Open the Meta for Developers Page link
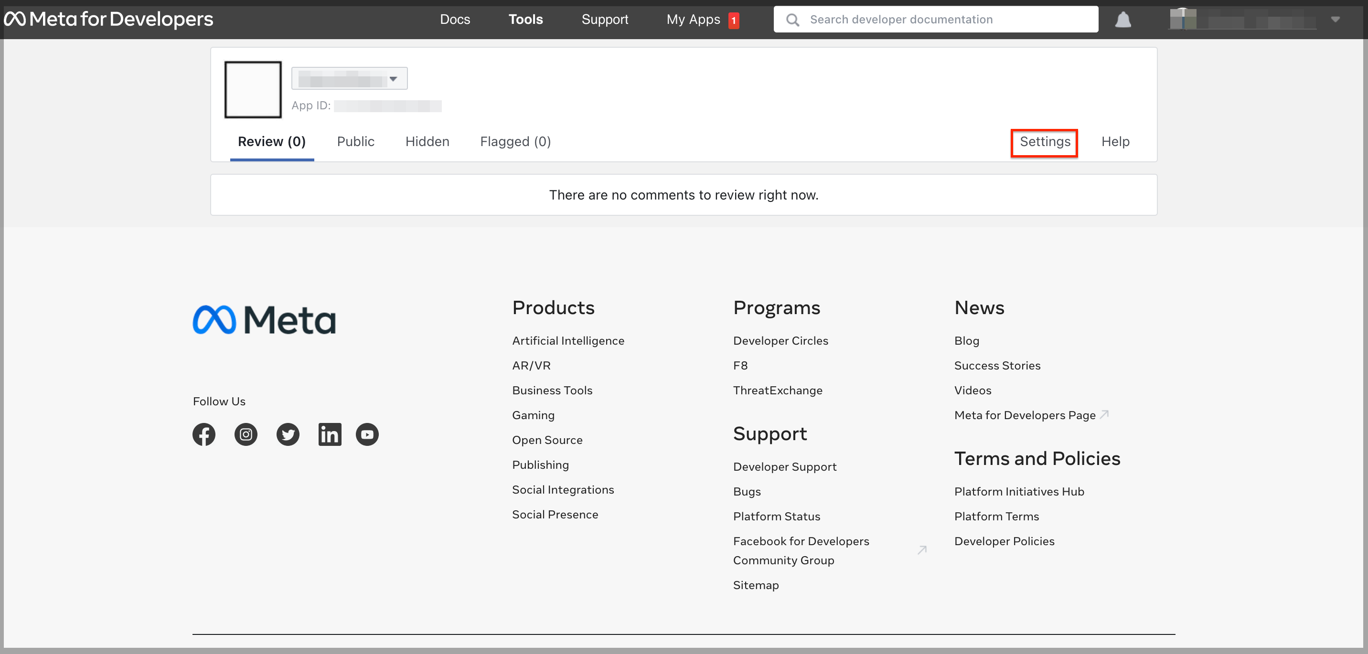 tap(1025, 415)
